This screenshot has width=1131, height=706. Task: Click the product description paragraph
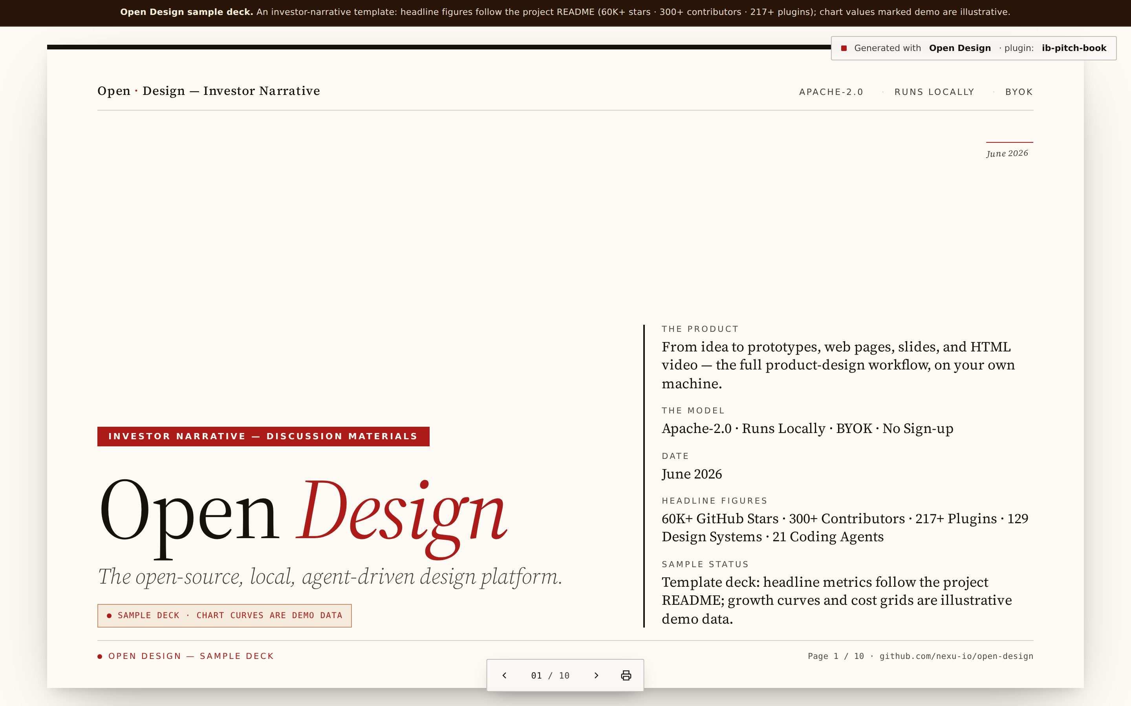(x=838, y=365)
